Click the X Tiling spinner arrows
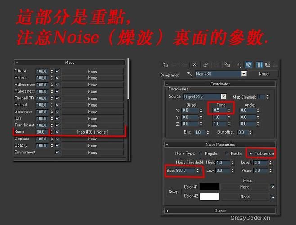This screenshot has height=225, width=296. pyautogui.click(x=229, y=110)
